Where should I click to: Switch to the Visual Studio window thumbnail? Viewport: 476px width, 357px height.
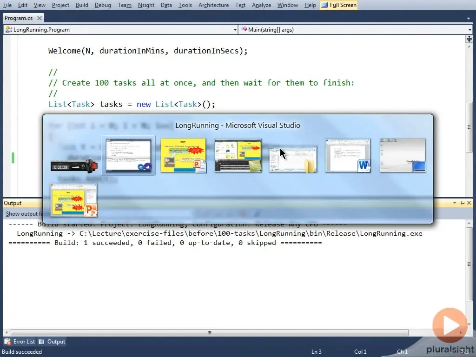128,155
